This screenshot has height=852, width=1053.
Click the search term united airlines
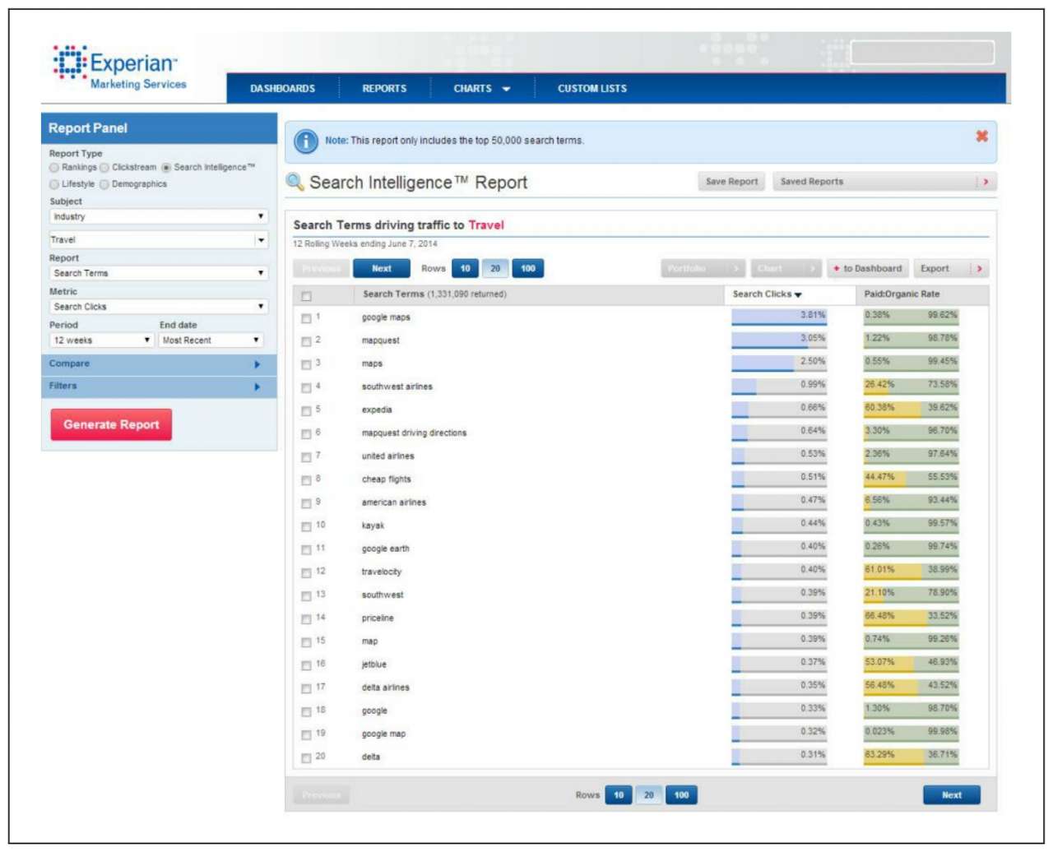pyautogui.click(x=388, y=456)
